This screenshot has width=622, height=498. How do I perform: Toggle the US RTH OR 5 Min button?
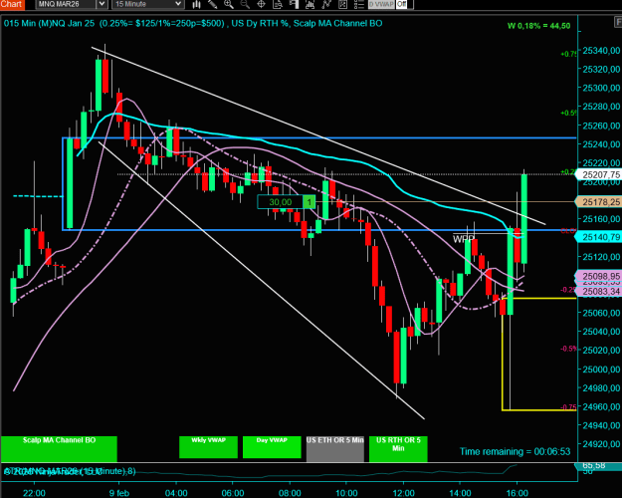[x=398, y=449]
